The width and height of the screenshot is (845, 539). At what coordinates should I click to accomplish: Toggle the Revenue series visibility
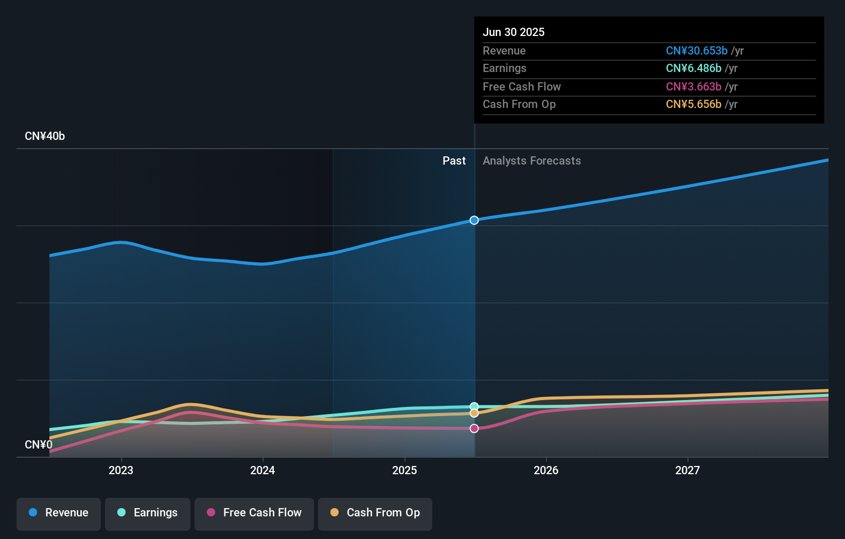(58, 513)
